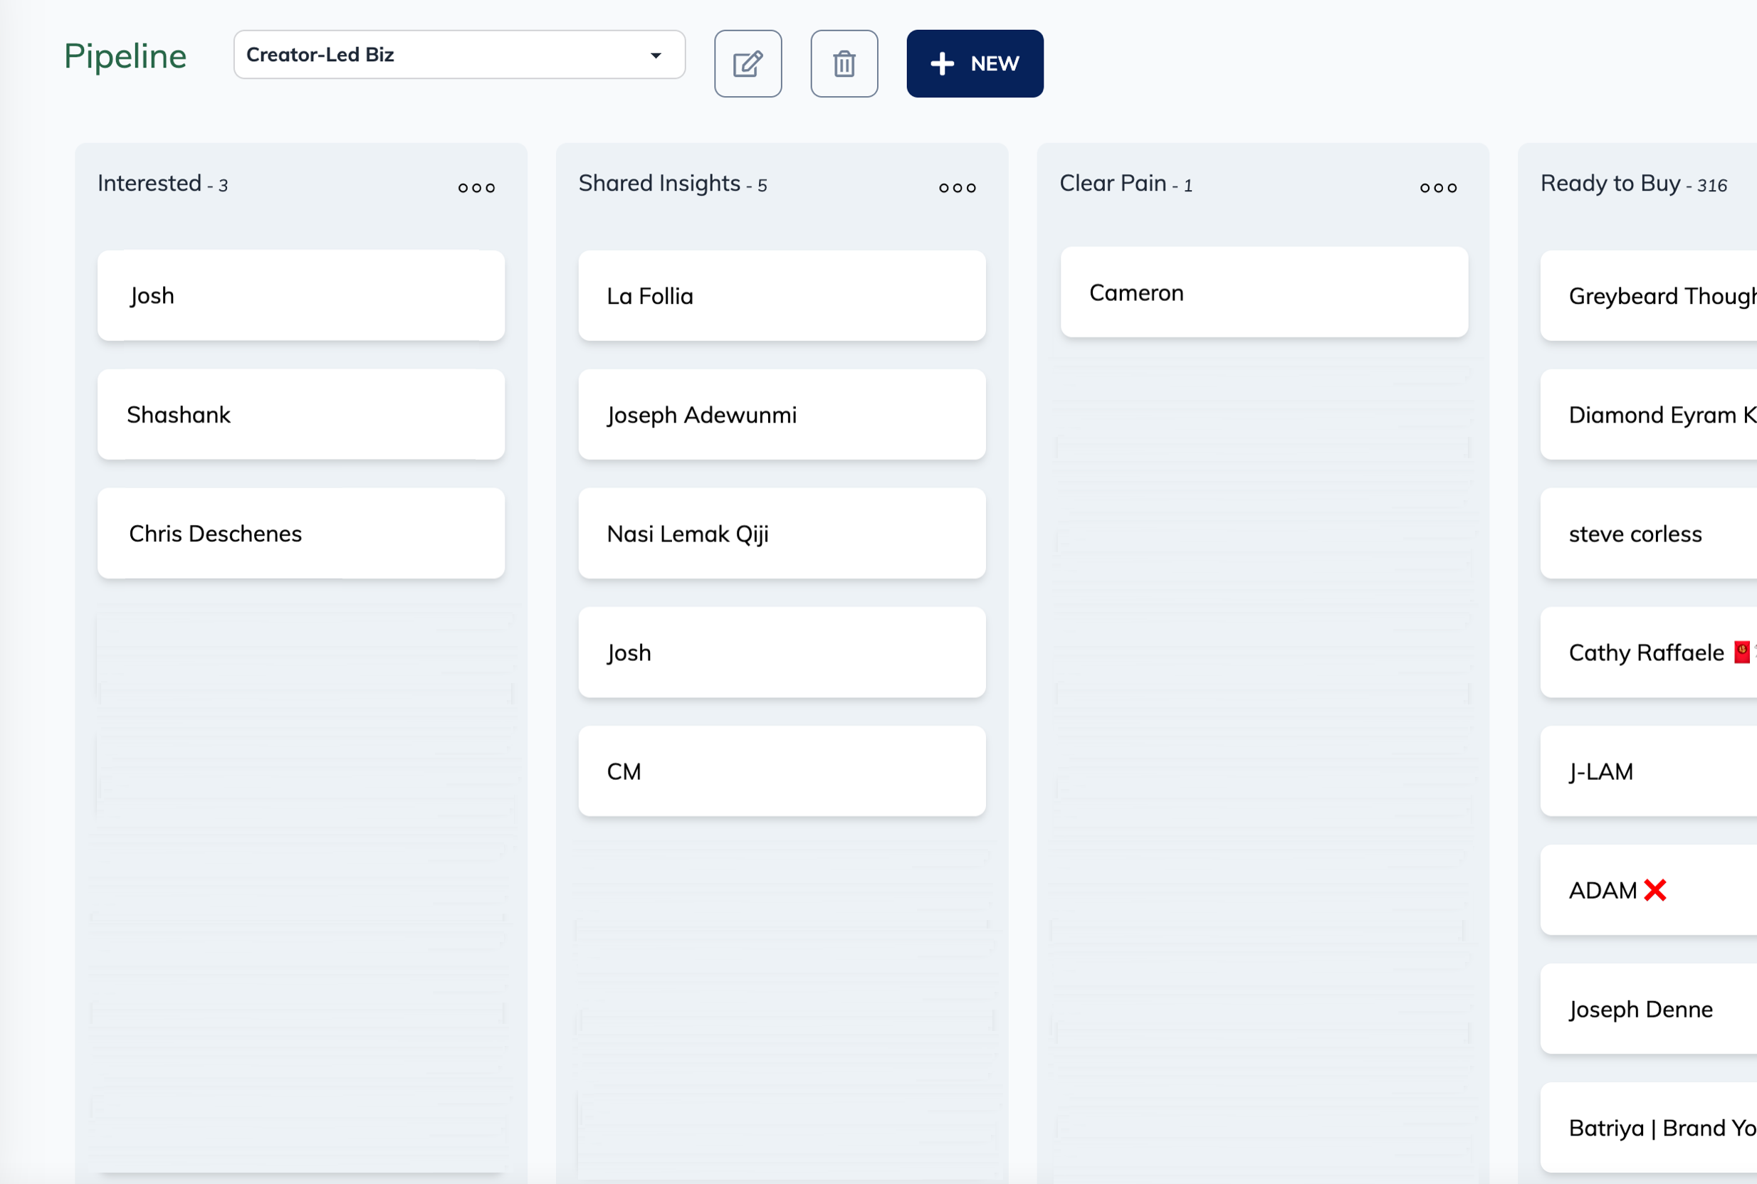Open Interested column three-dot menu
This screenshot has height=1184, width=1757.
point(477,187)
